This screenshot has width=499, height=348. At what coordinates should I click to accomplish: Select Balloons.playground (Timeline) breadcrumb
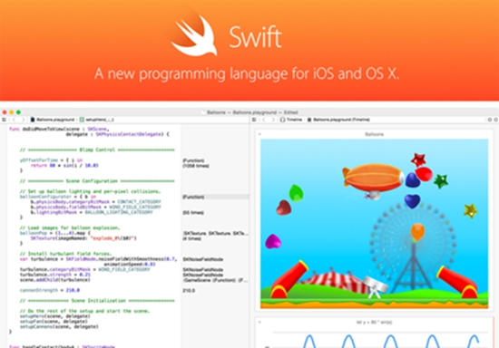click(x=338, y=120)
